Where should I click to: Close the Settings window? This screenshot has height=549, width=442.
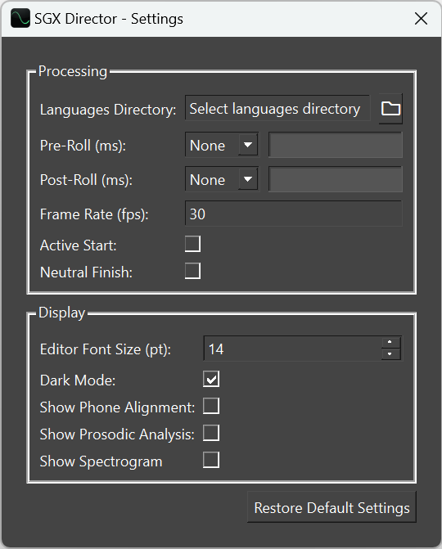(x=421, y=19)
